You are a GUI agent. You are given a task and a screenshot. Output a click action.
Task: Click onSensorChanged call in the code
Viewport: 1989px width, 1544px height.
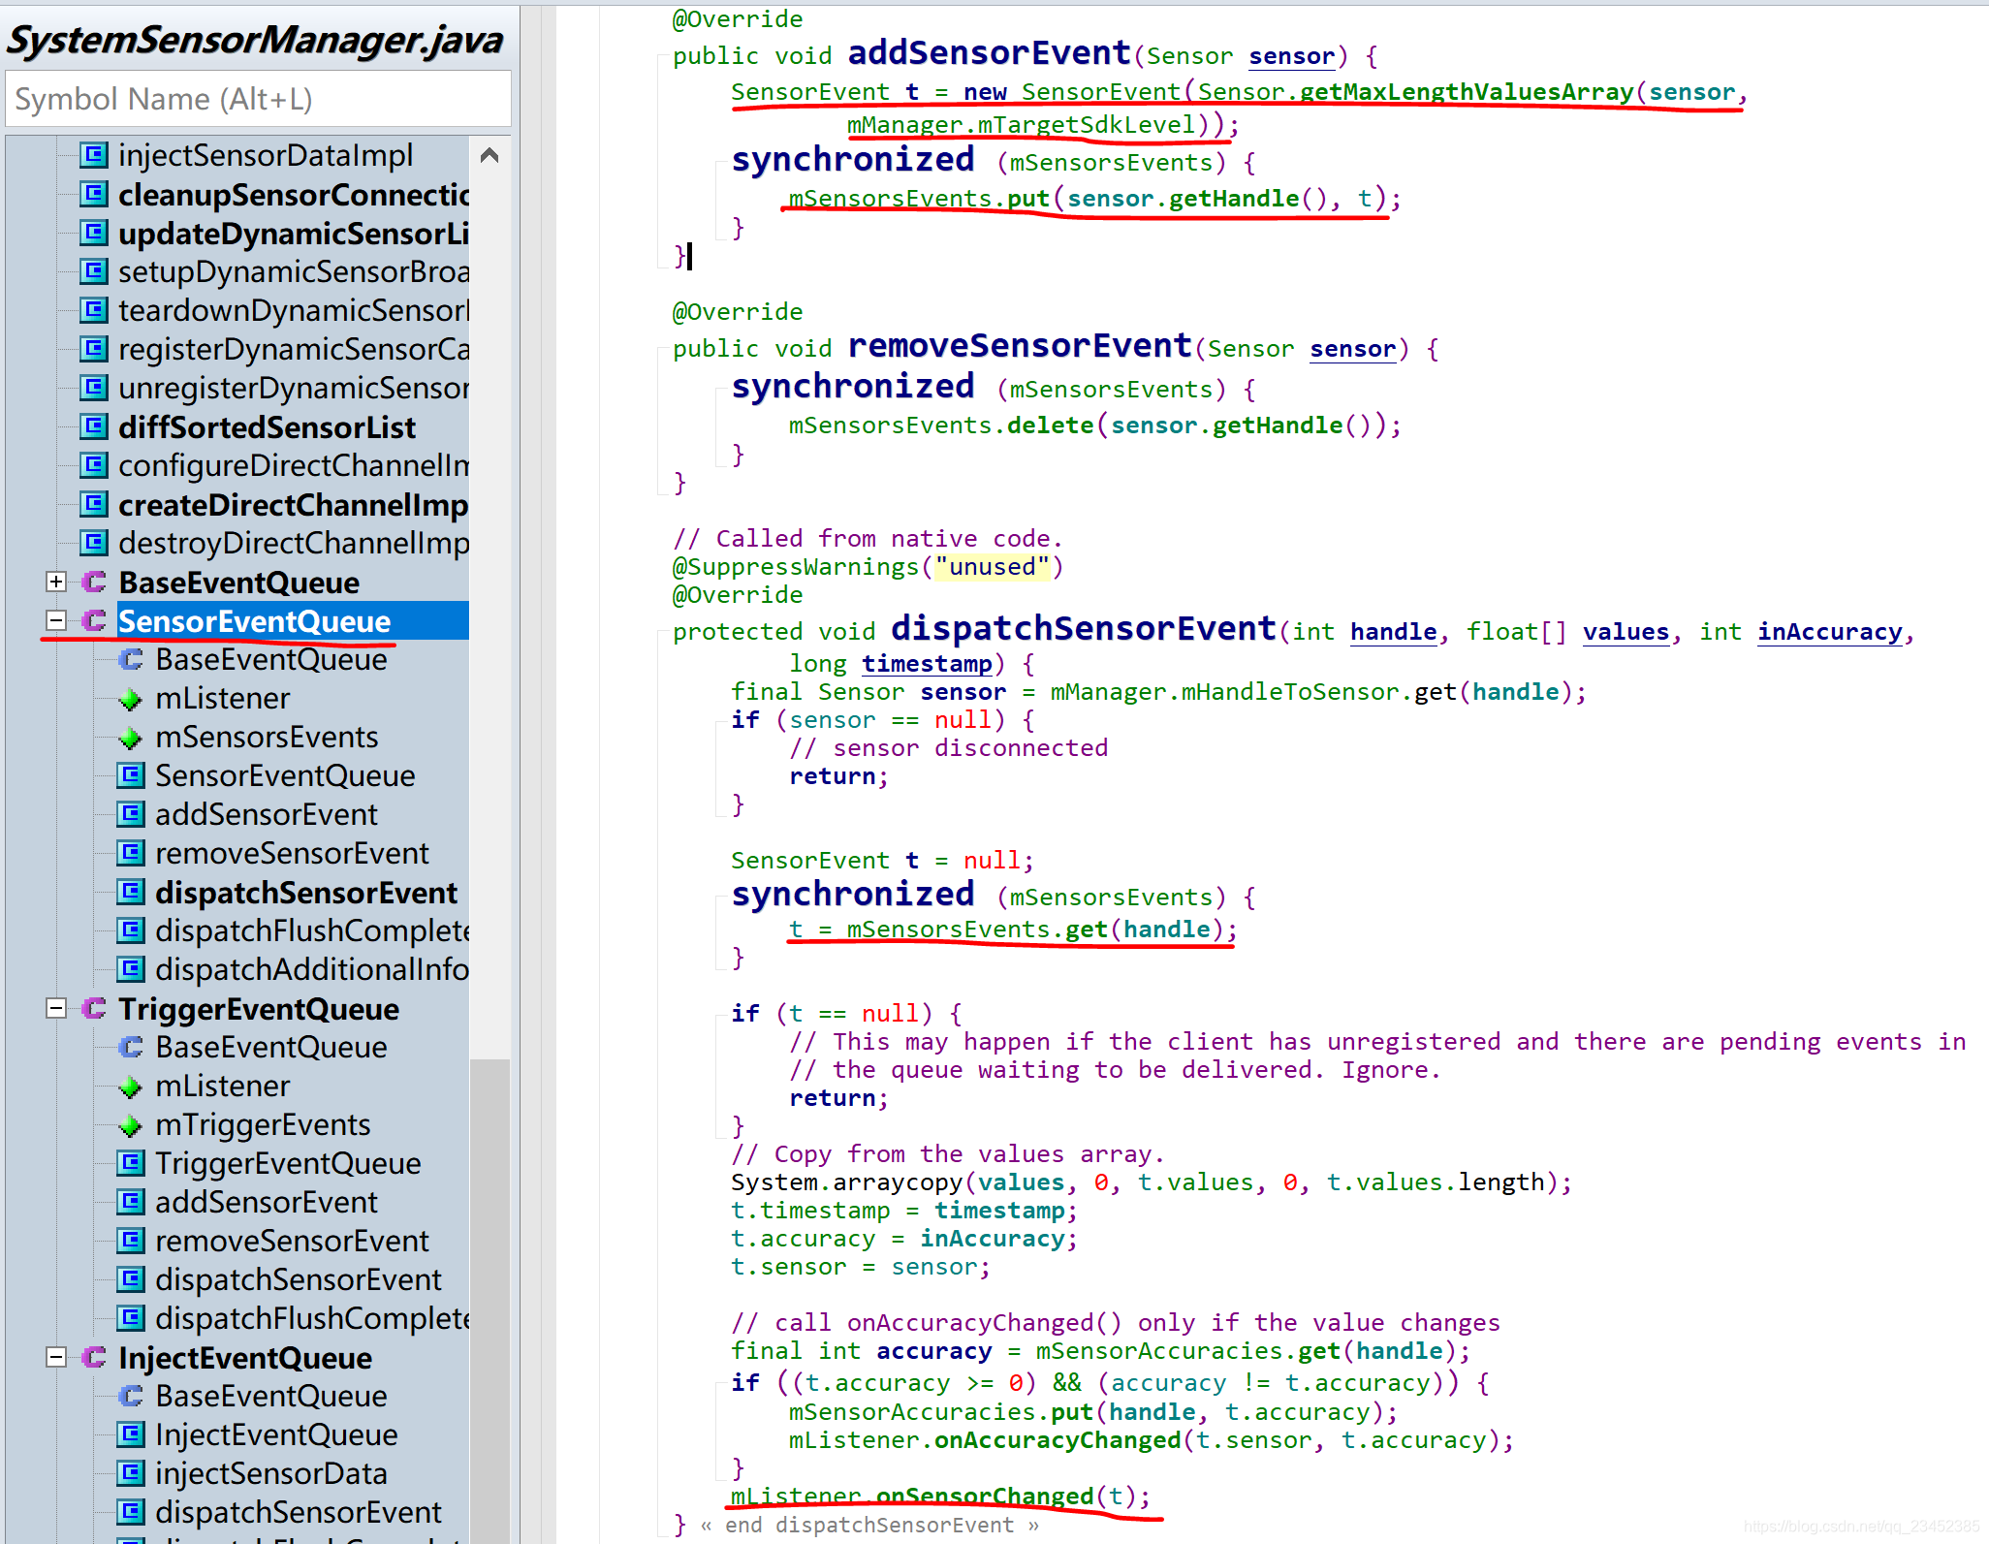tap(984, 1496)
